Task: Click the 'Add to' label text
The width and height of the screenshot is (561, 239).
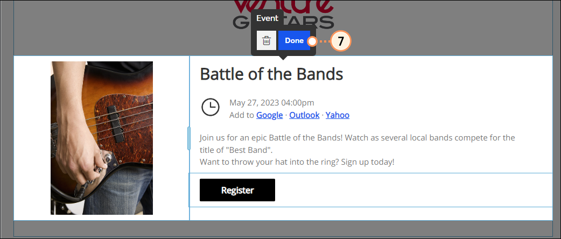Action: (242, 115)
